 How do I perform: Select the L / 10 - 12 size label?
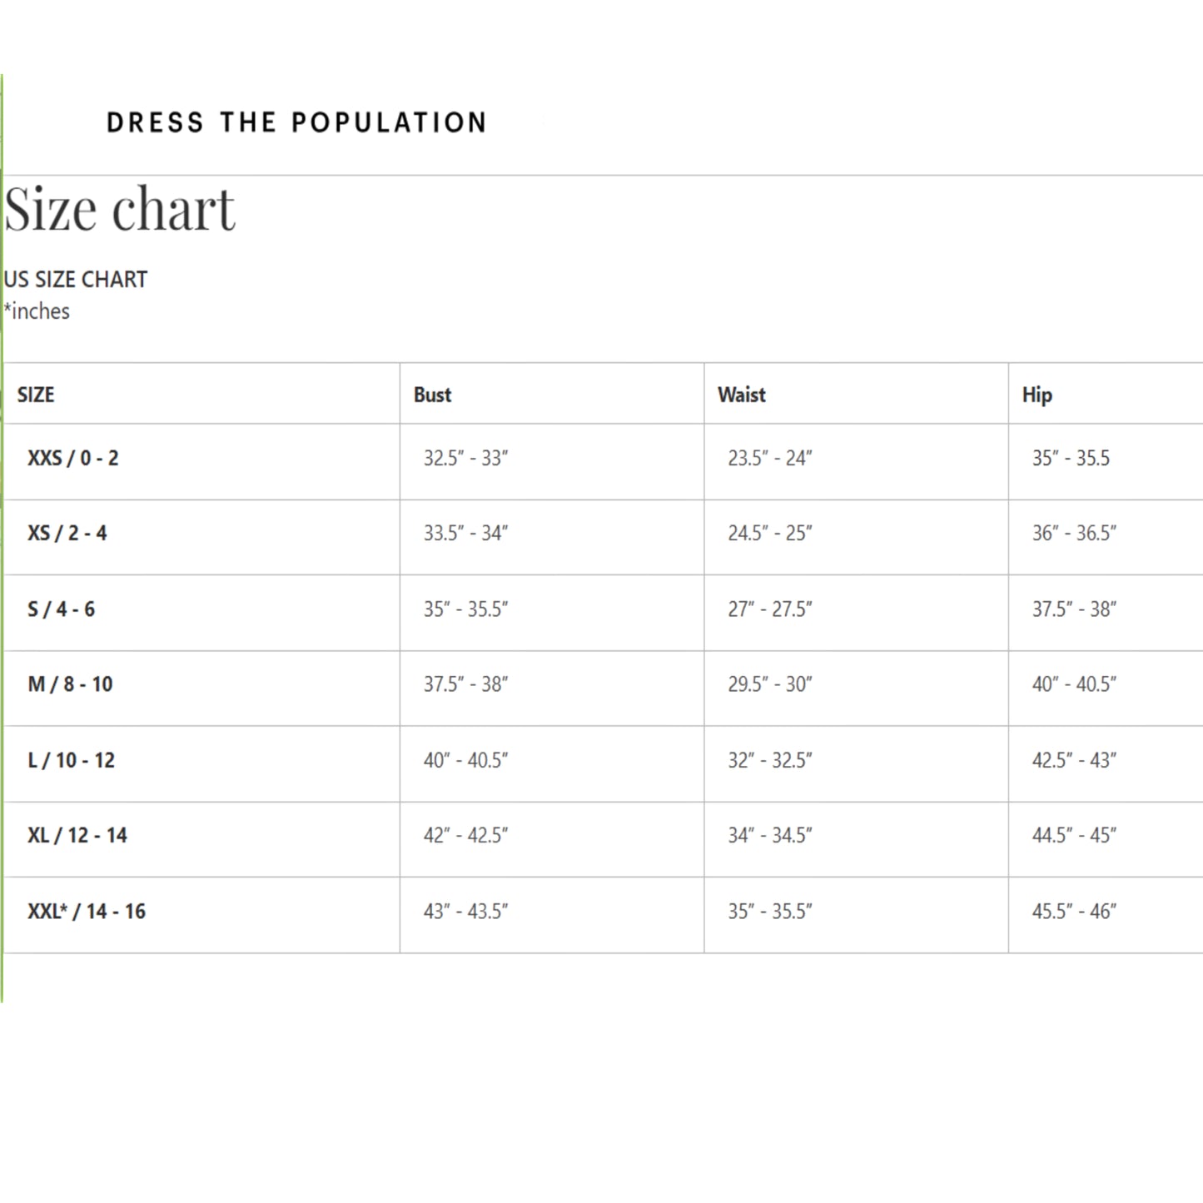[71, 760]
